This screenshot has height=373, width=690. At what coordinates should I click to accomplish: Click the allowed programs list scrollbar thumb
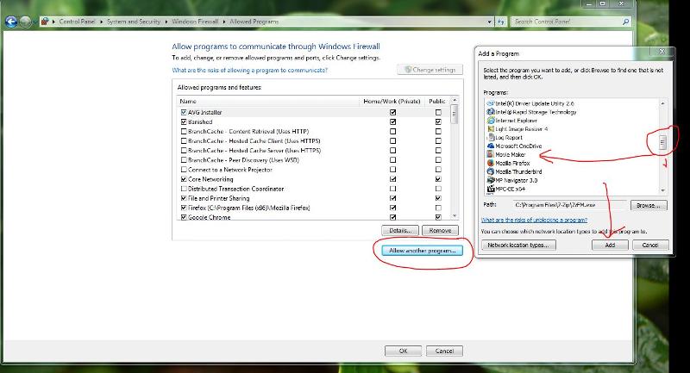[455, 115]
